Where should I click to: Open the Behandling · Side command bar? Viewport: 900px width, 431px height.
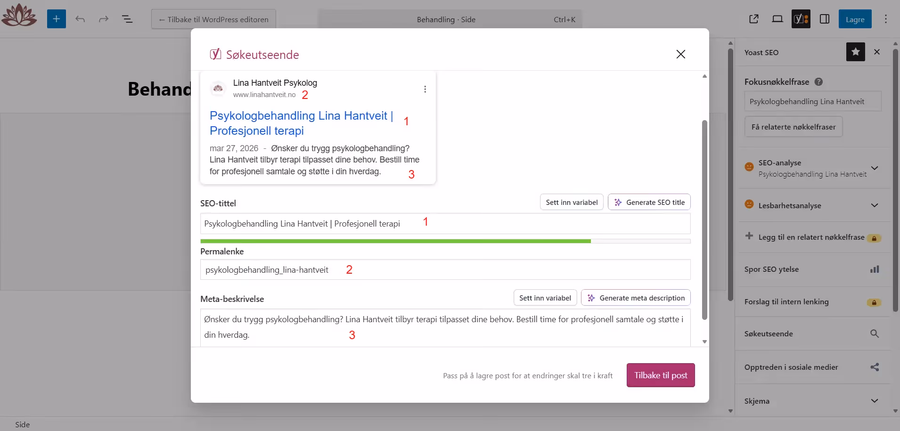(450, 19)
